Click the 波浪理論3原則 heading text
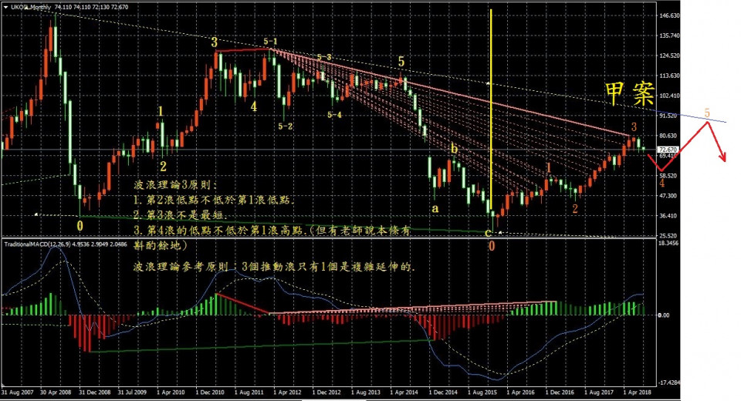741x401 pixels. [175, 184]
